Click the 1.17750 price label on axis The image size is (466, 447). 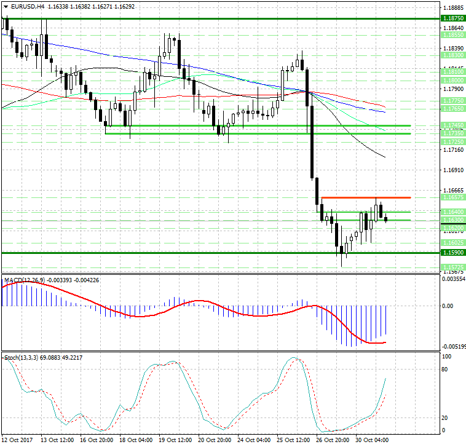452,100
